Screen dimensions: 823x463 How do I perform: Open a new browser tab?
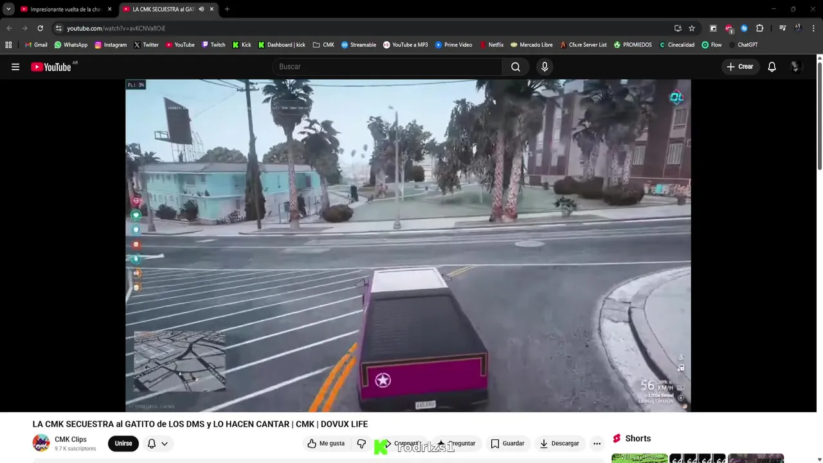pyautogui.click(x=227, y=9)
